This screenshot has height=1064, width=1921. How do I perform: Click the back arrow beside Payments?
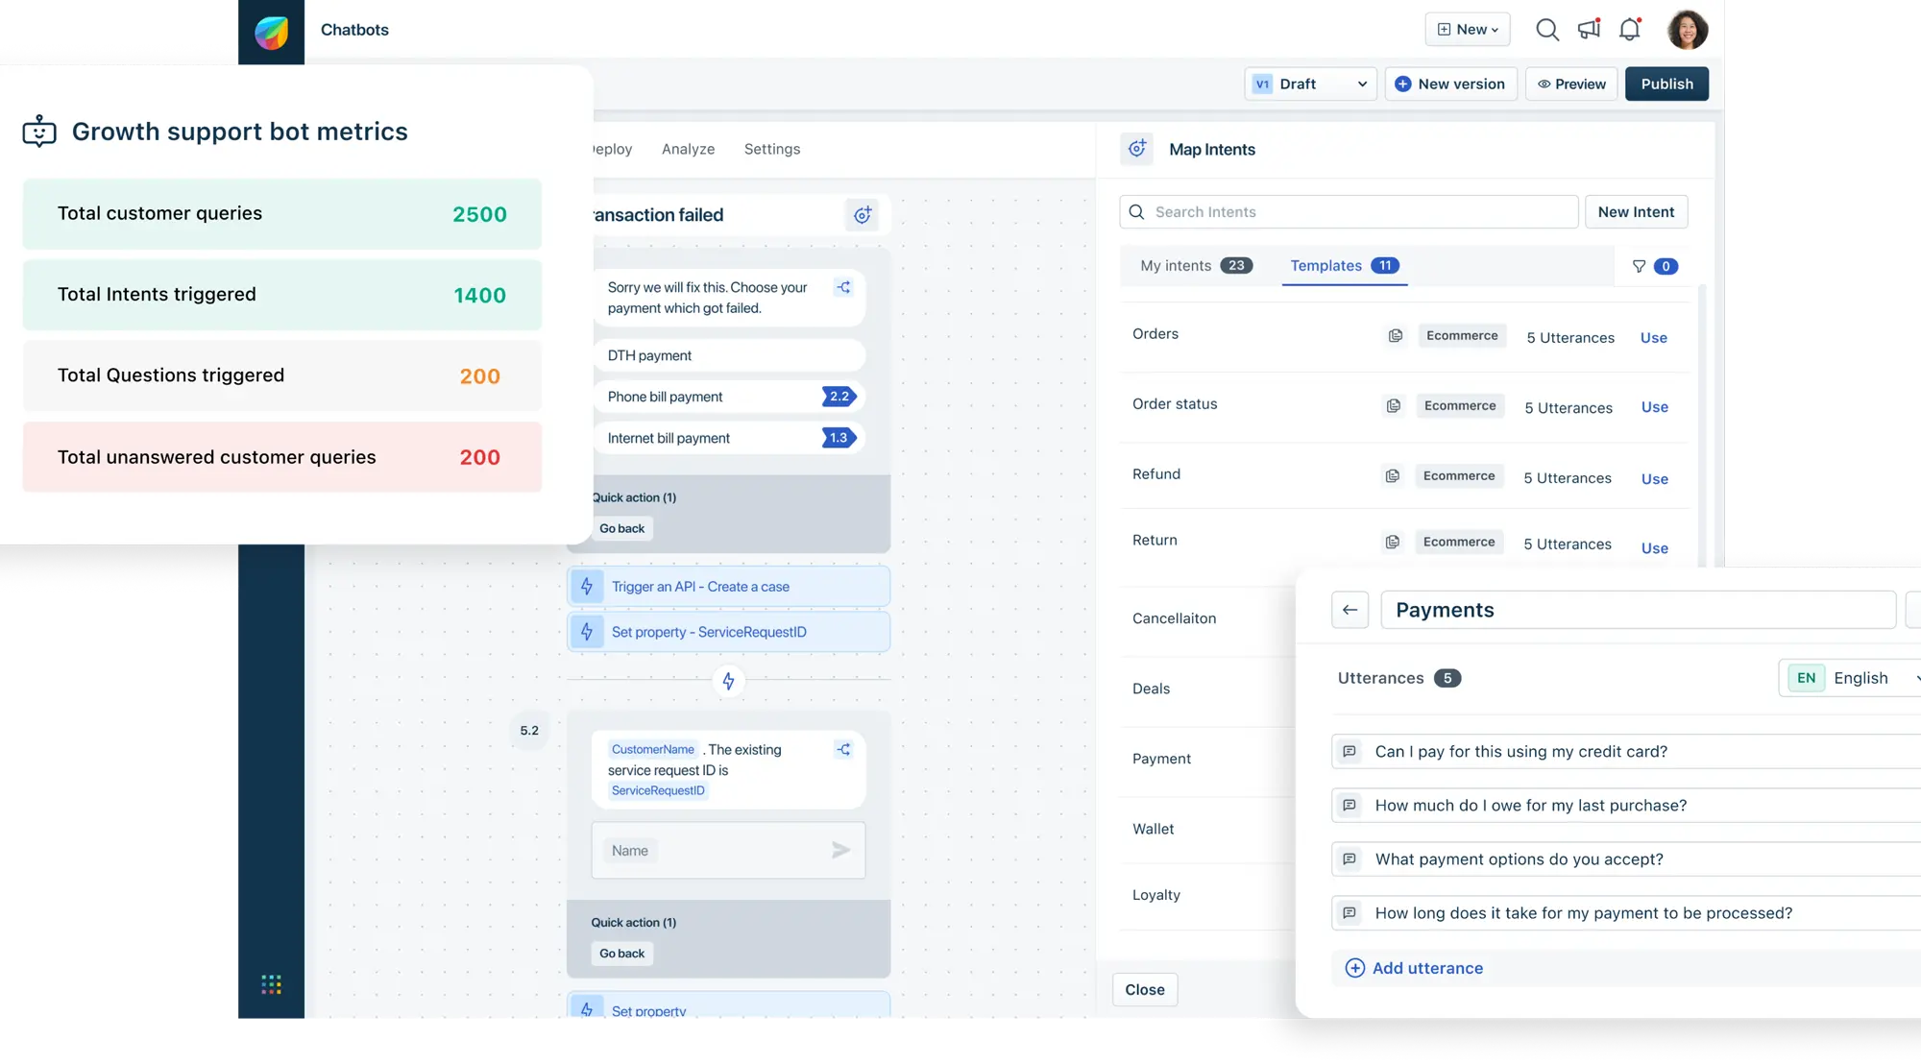coord(1350,610)
